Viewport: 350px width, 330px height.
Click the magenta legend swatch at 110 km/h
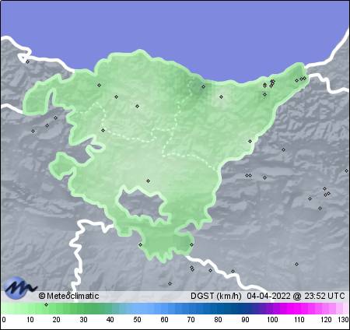coord(299,309)
